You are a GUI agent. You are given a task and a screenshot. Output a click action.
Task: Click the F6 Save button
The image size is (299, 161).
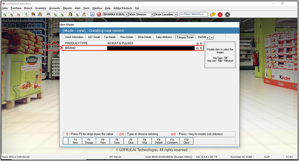click(117, 141)
